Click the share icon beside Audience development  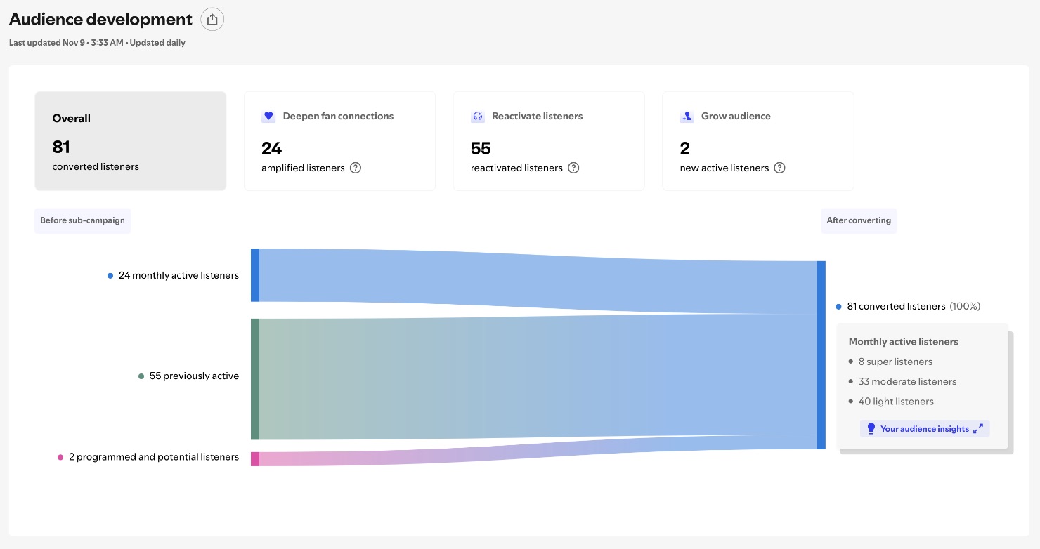point(212,19)
